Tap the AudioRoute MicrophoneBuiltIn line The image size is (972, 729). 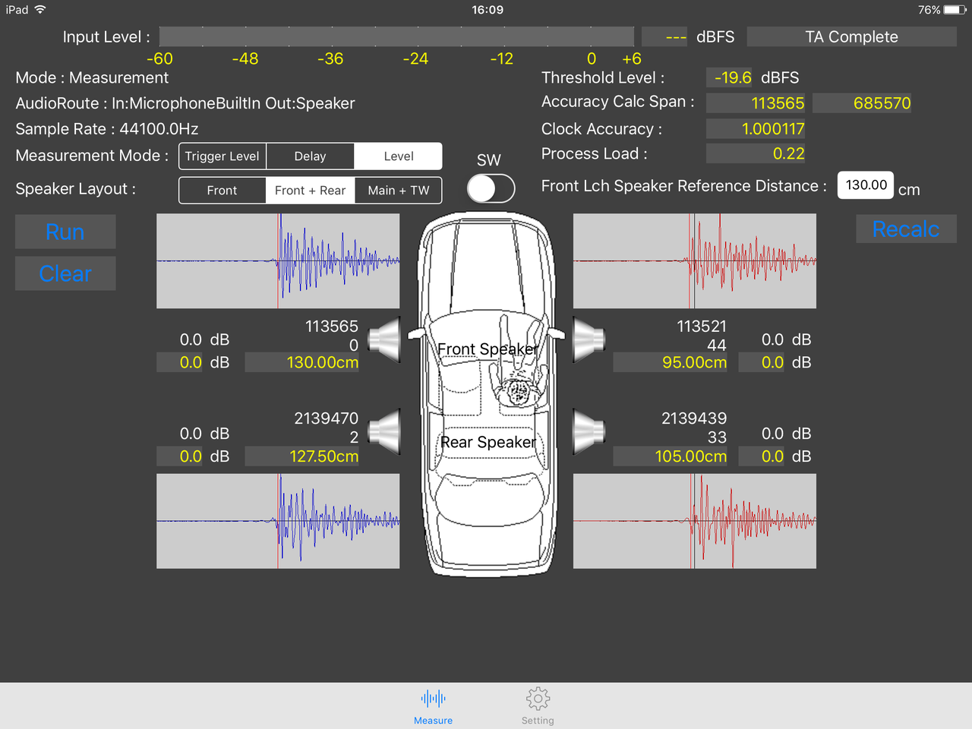coord(185,103)
